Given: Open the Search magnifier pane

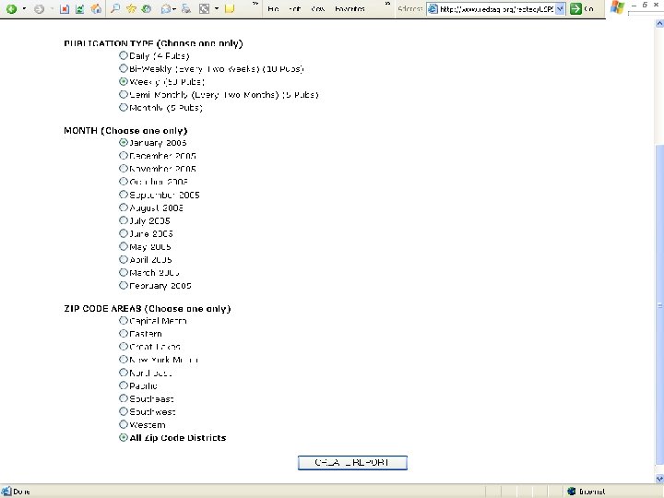Looking at the screenshot, I should tap(114, 8).
